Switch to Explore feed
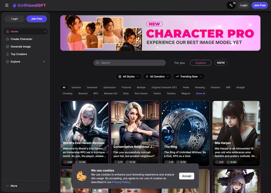The width and height of the screenshot is (271, 193). tap(201, 63)
